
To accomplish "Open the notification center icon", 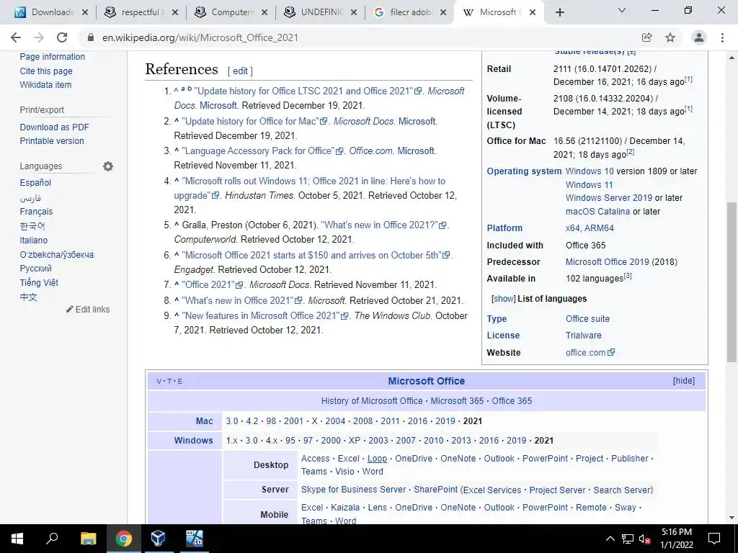I will coord(714,539).
